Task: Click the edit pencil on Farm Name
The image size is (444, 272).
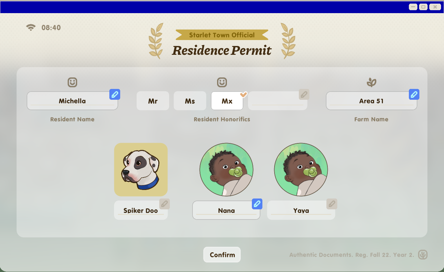Action: [414, 94]
